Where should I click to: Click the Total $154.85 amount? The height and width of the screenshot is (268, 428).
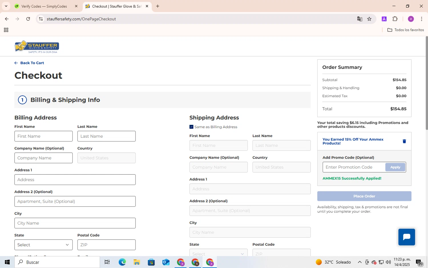click(398, 109)
